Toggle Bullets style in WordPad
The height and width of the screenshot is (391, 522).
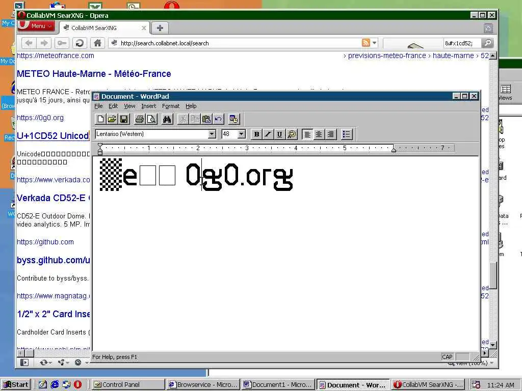(x=346, y=134)
